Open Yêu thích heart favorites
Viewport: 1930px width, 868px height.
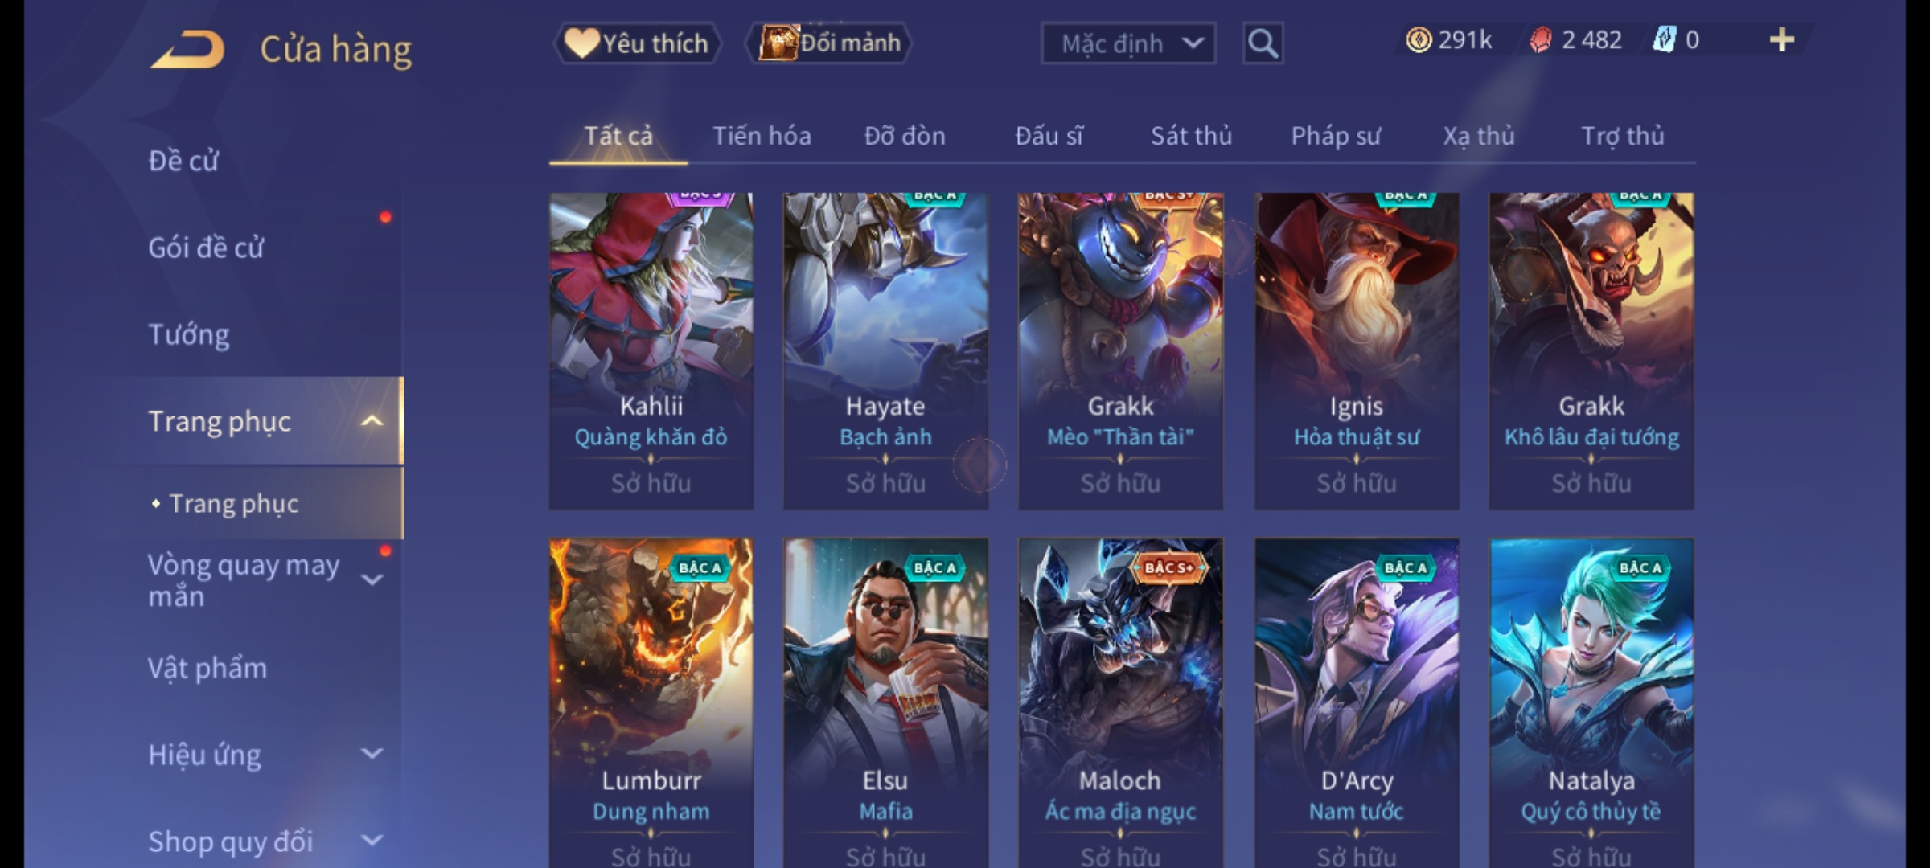pos(637,43)
